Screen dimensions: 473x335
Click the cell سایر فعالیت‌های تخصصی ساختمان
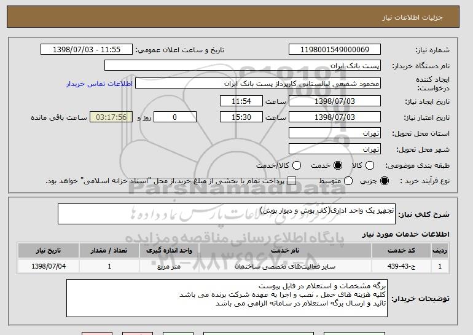285,267
